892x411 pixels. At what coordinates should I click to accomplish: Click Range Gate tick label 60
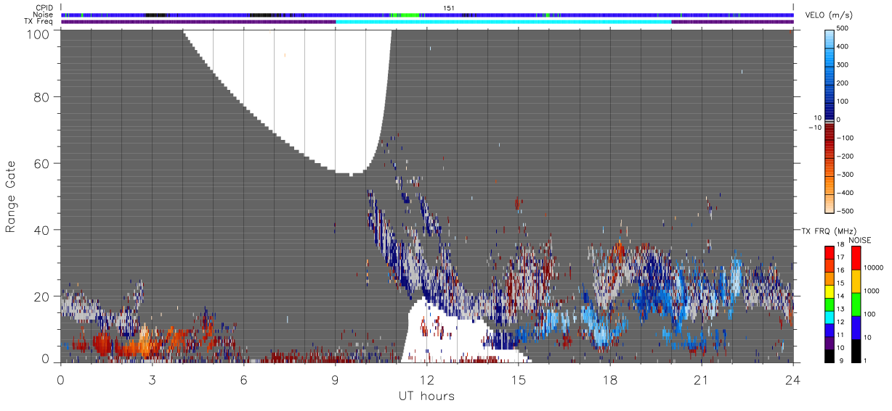coord(40,163)
